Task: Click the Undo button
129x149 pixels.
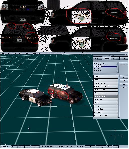Action: [x=109, y=147]
